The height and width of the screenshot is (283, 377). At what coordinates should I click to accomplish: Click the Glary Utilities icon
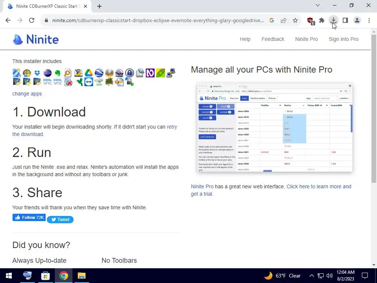pyautogui.click(x=78, y=73)
